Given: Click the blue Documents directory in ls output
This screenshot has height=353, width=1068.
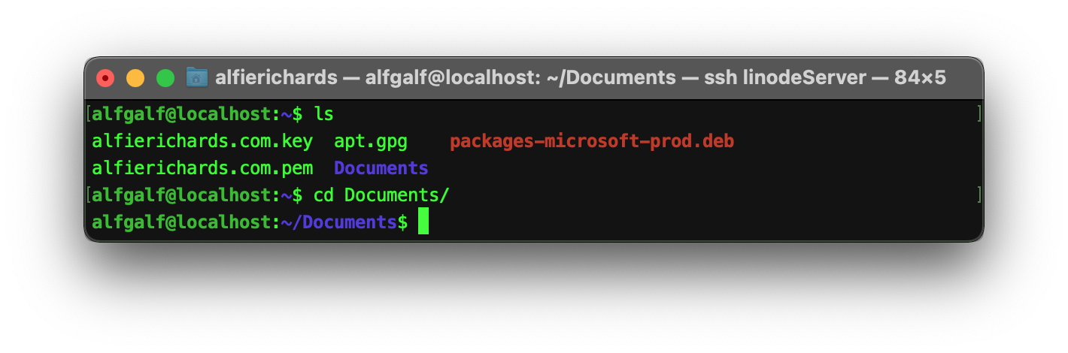Looking at the screenshot, I should [x=381, y=168].
